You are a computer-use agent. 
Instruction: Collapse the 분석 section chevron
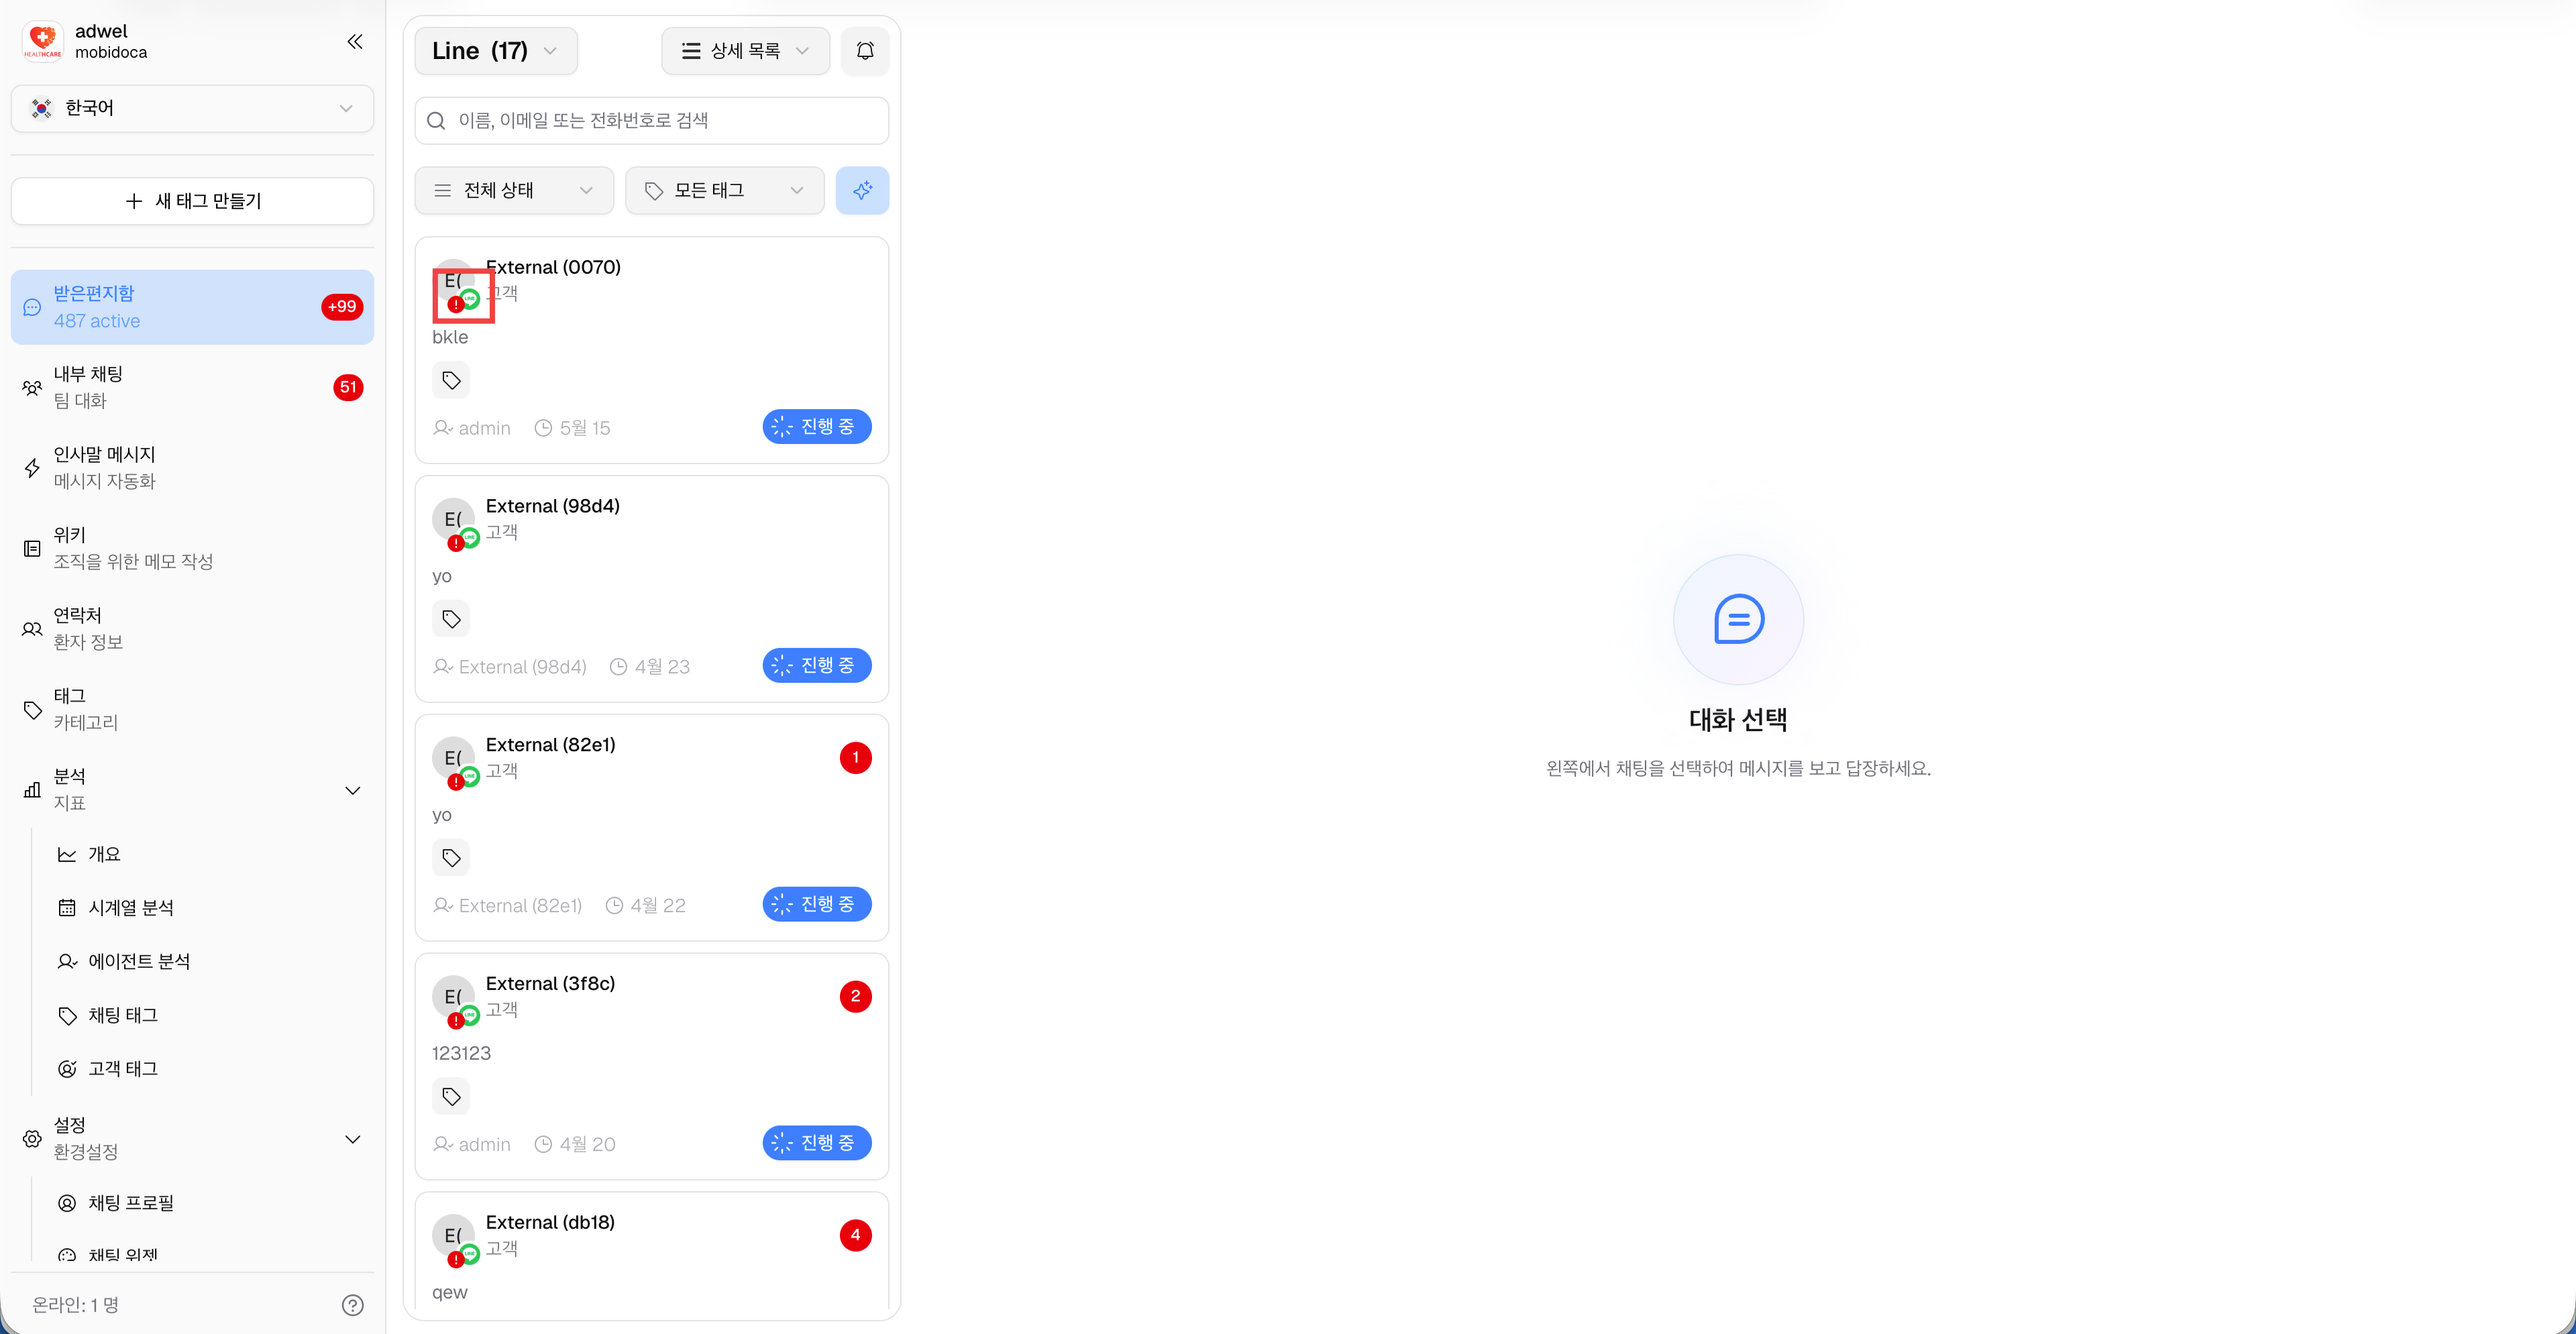pos(353,790)
